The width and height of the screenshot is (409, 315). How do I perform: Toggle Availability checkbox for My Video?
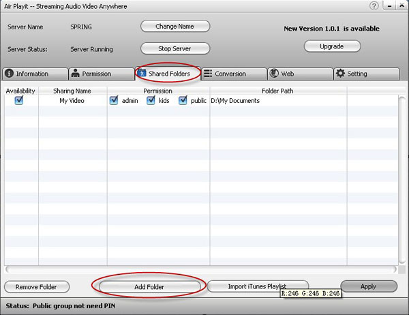click(x=19, y=100)
